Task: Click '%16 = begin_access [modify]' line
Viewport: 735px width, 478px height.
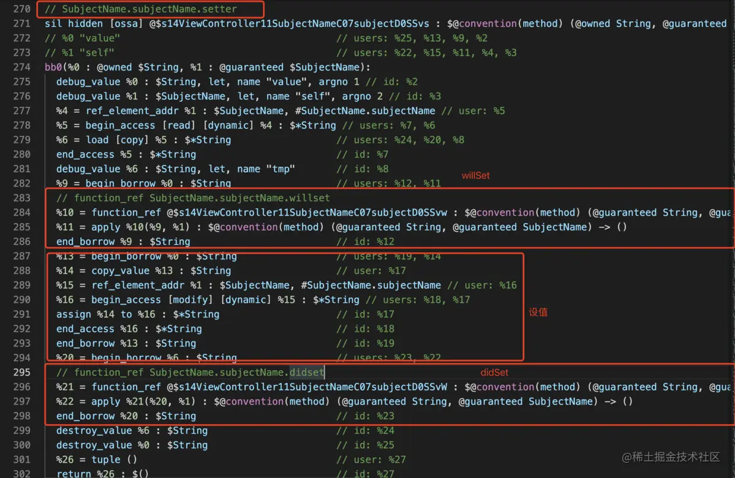Action: [x=263, y=300]
